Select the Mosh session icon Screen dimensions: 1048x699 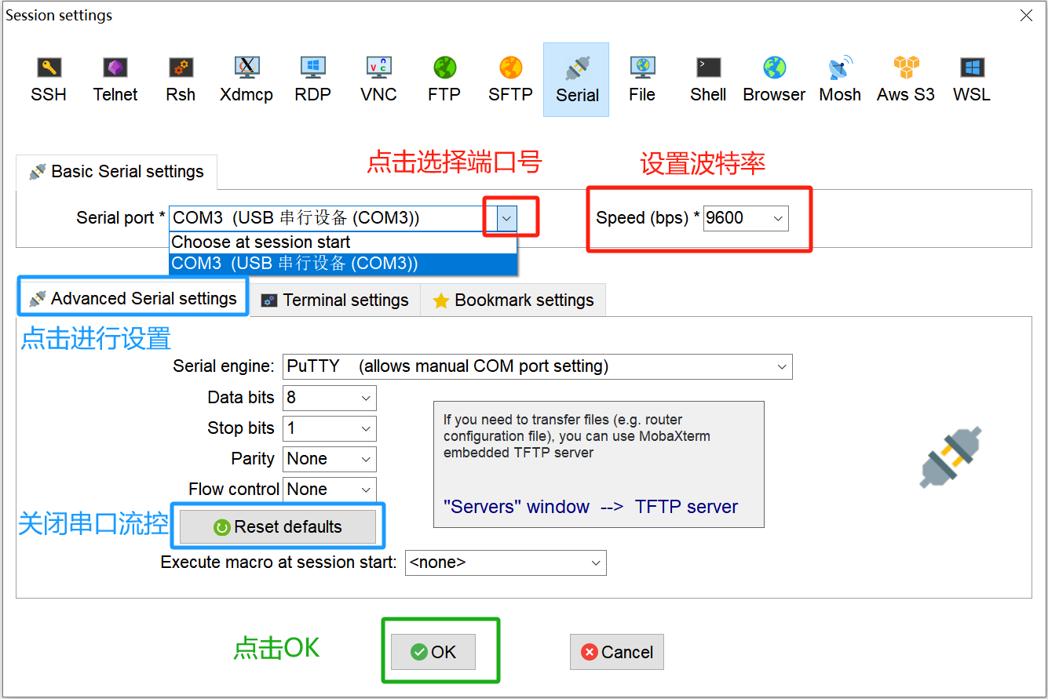840,79
